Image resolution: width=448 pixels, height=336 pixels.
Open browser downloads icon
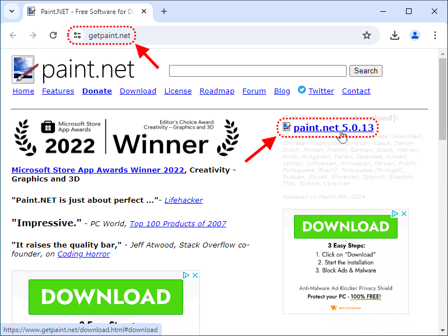point(395,35)
